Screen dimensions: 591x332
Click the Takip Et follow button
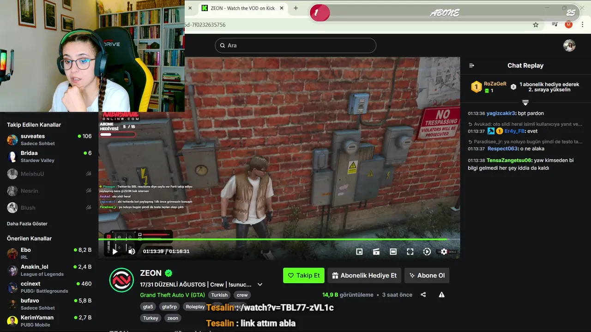click(x=304, y=275)
